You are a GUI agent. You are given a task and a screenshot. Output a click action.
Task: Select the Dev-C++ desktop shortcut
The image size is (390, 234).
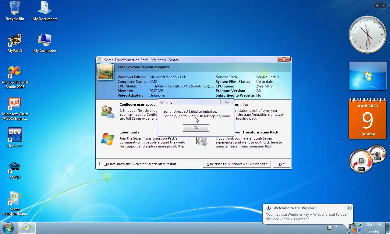pos(15,137)
